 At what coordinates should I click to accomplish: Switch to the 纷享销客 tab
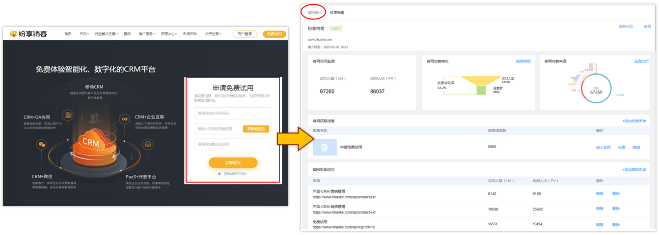coord(337,12)
